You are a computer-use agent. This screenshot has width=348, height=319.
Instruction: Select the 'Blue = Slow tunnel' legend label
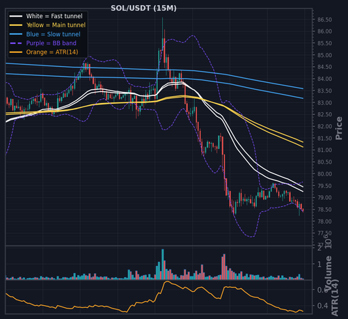coord(54,34)
